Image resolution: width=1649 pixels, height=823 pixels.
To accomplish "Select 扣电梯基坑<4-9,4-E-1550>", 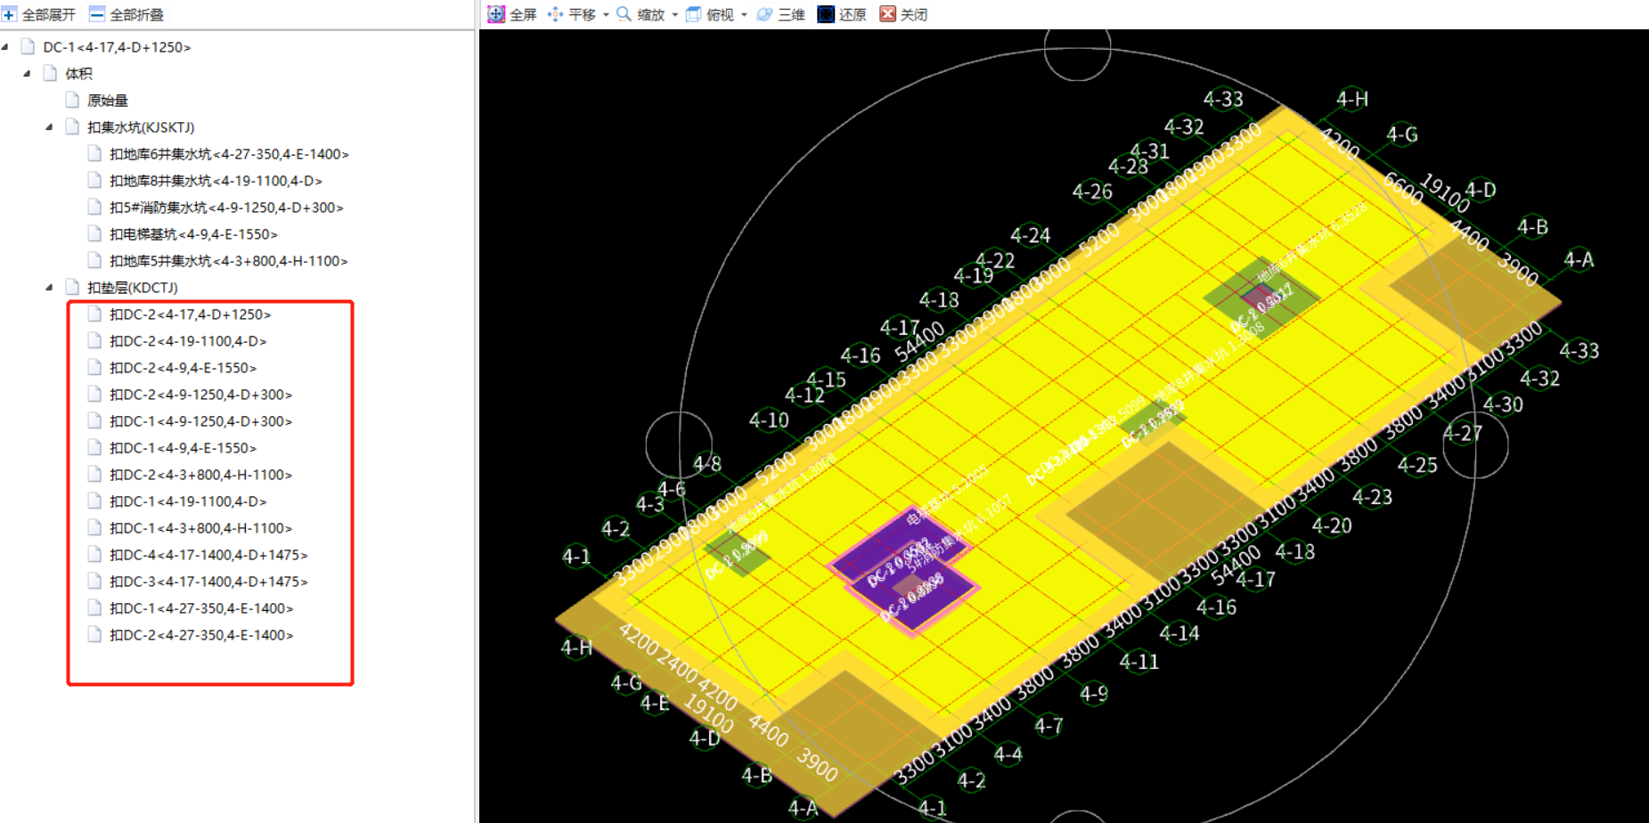I will (193, 234).
